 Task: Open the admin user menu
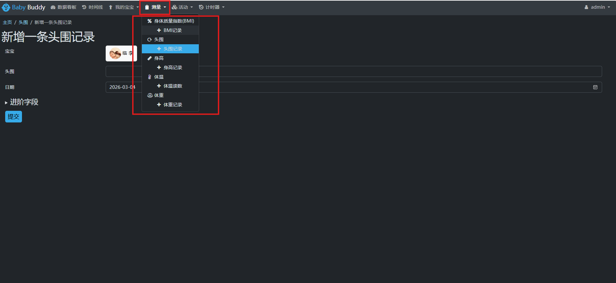pyautogui.click(x=597, y=7)
